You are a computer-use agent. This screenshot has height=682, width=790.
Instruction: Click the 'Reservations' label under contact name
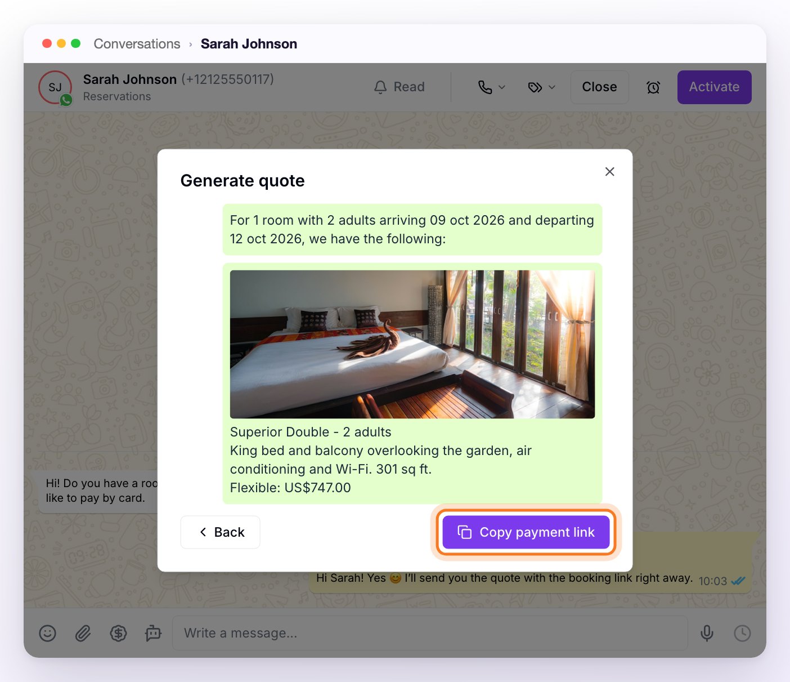click(117, 96)
